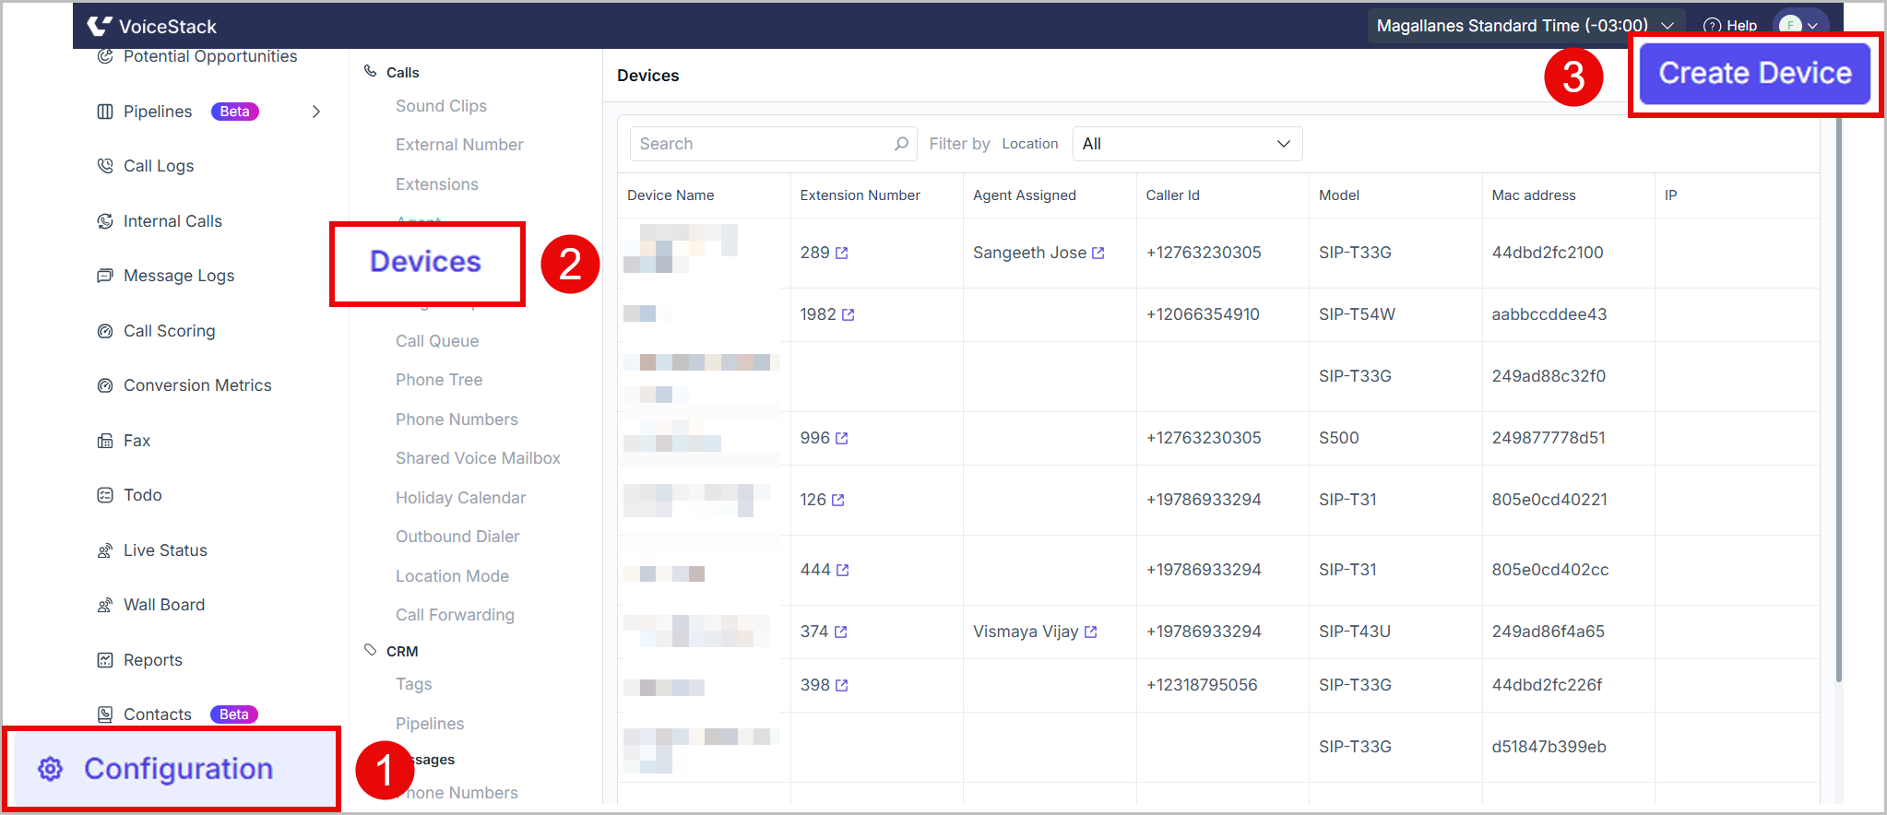Image resolution: width=1887 pixels, height=815 pixels.
Task: Click the Mac address column header
Action: (x=1534, y=195)
